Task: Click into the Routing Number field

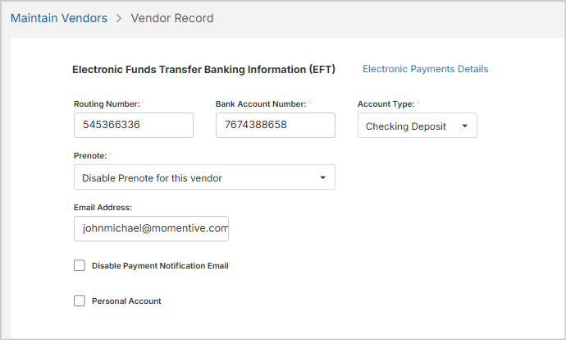Action: tap(133, 126)
